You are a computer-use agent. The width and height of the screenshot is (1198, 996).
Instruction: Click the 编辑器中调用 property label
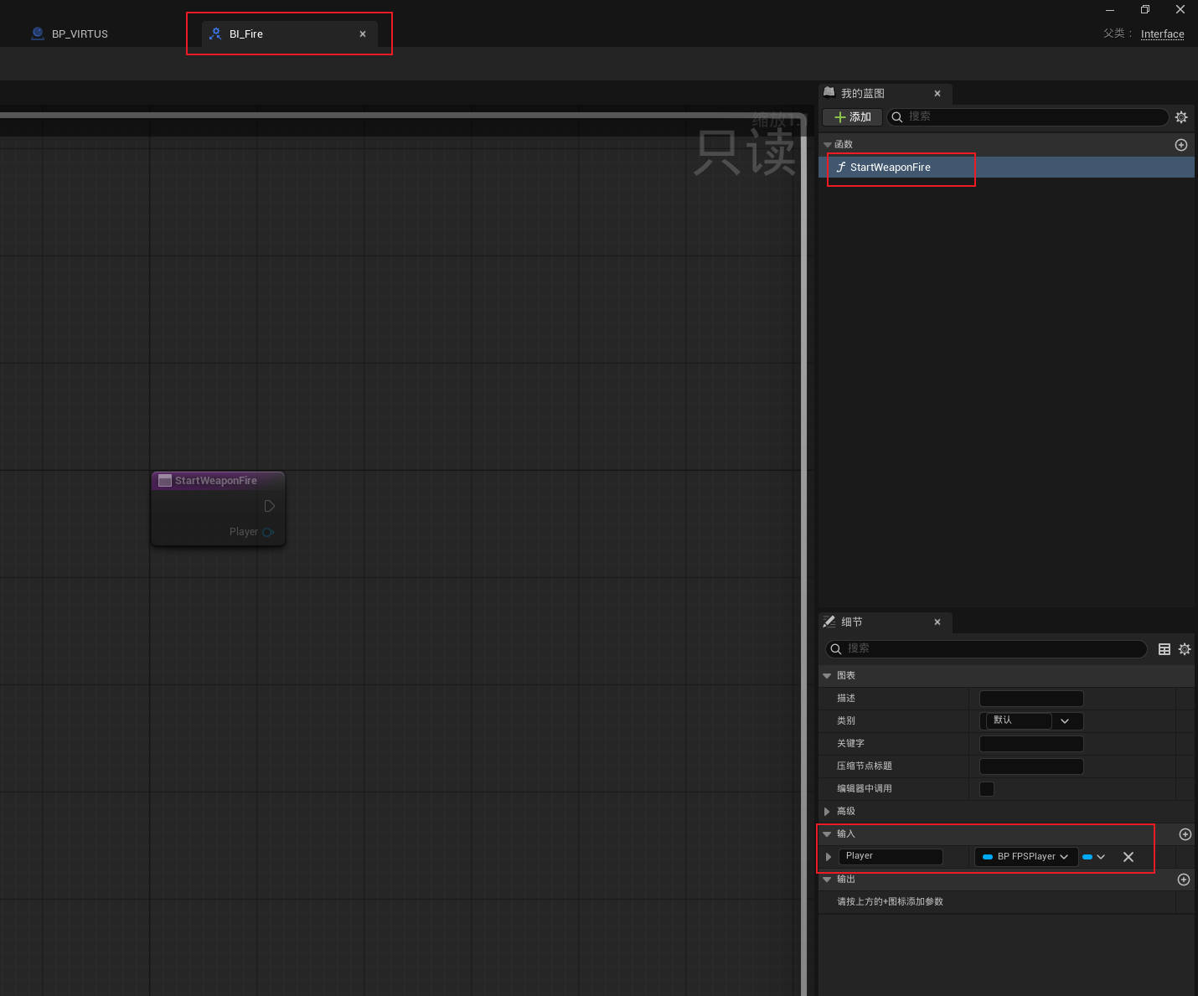click(x=865, y=789)
